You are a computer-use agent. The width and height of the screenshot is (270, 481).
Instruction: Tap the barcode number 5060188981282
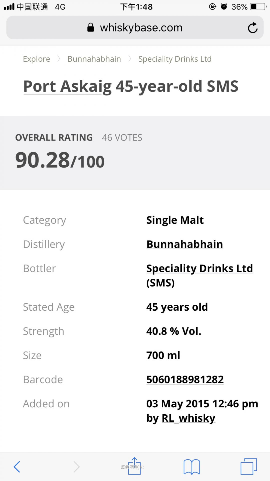185,380
